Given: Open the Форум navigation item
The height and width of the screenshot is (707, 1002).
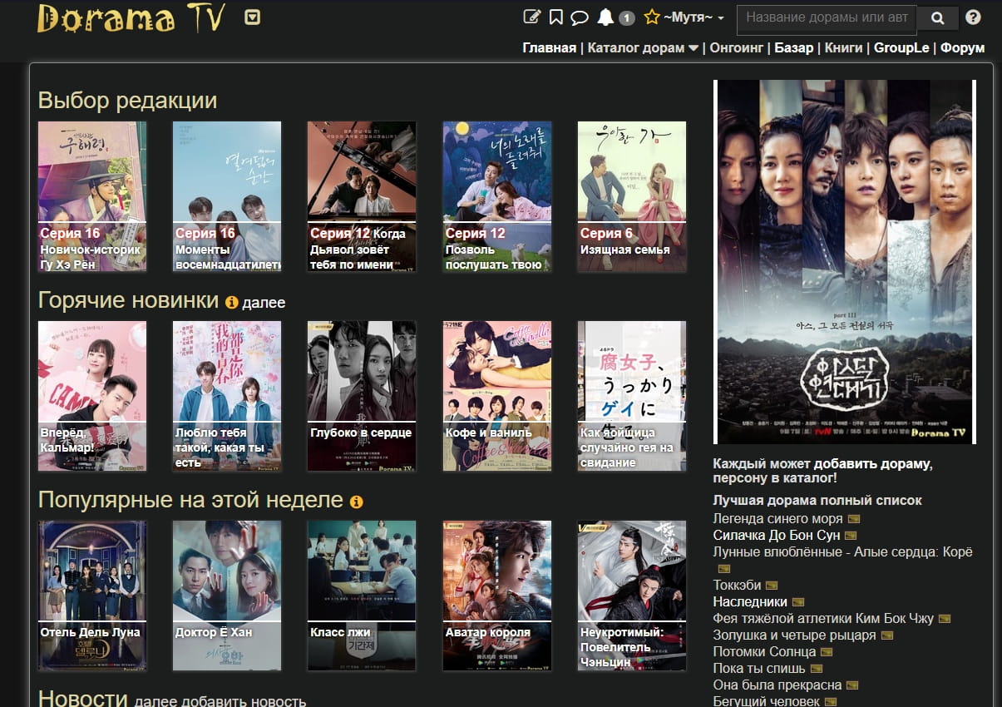Looking at the screenshot, I should pos(963,47).
